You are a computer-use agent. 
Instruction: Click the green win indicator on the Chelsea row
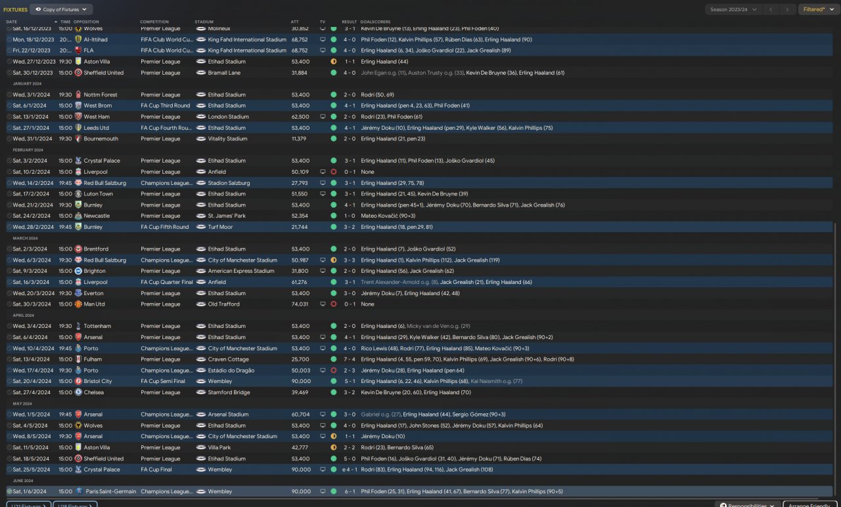click(333, 392)
